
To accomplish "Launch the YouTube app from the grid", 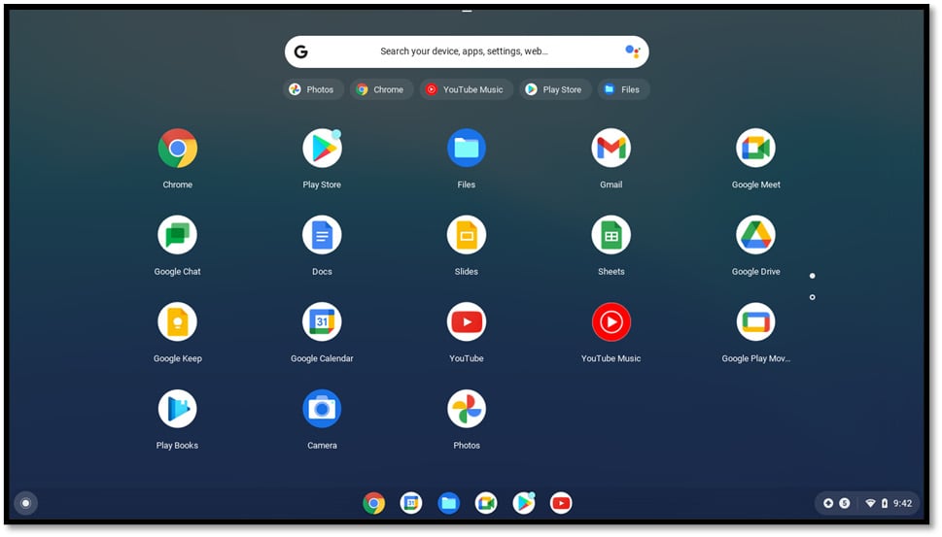I will pyautogui.click(x=467, y=322).
